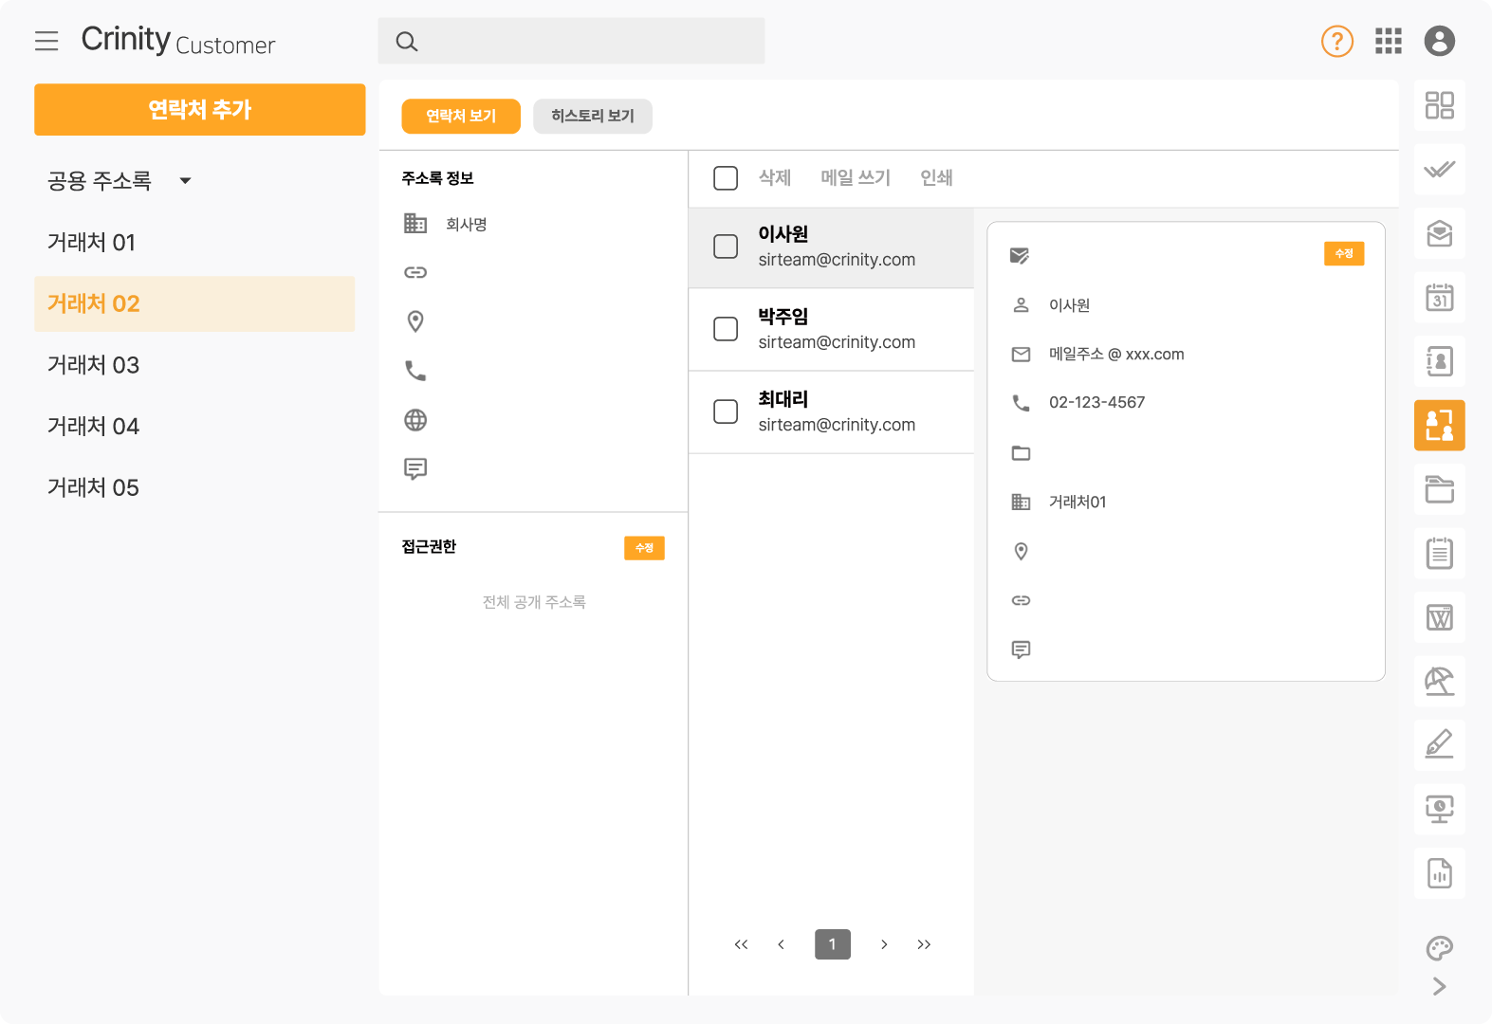Open the W document editor icon
The width and height of the screenshot is (1492, 1024).
(x=1440, y=617)
